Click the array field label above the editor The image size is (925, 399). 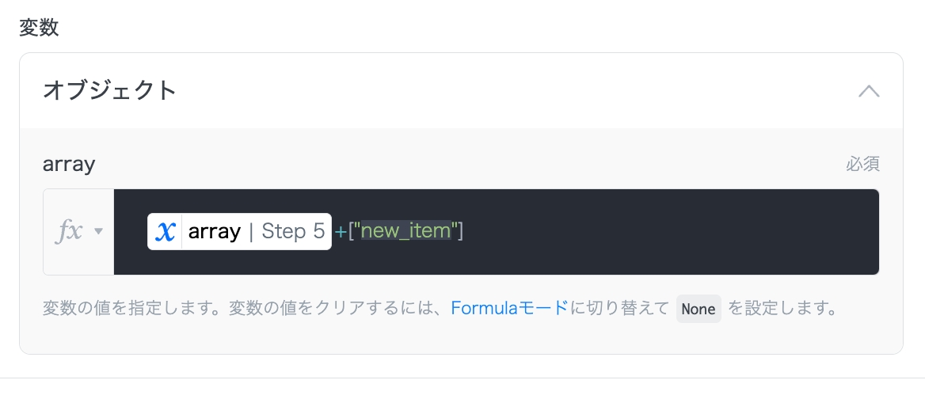[x=68, y=164]
